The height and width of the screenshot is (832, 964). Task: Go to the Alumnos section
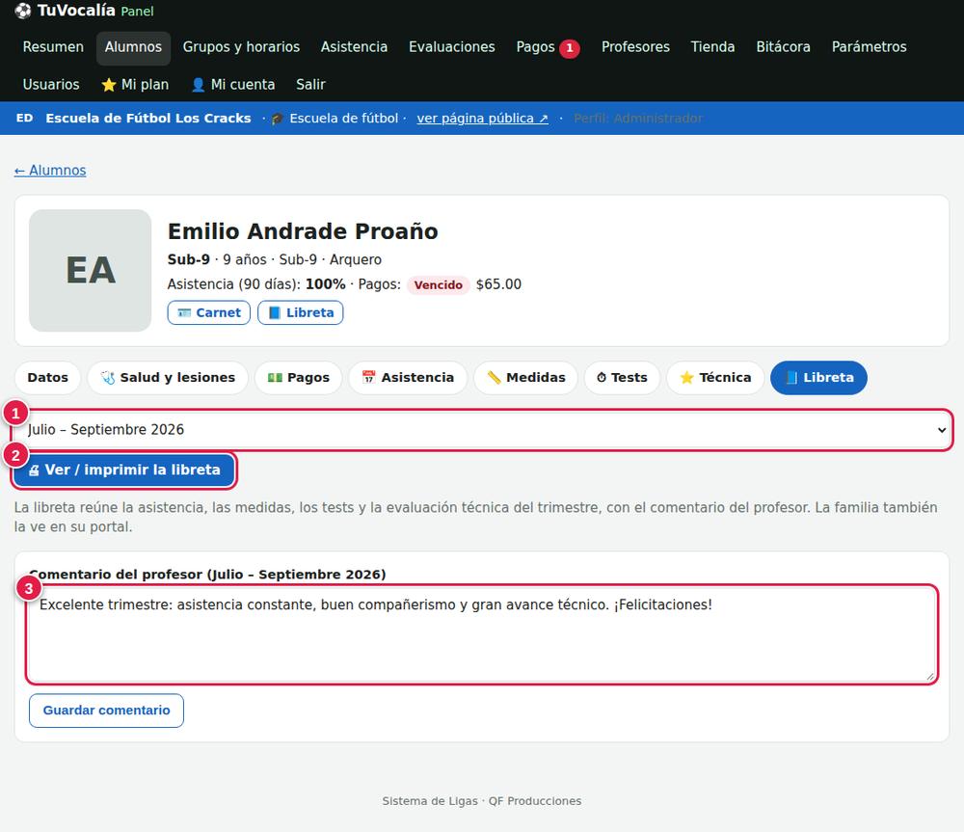coord(133,47)
